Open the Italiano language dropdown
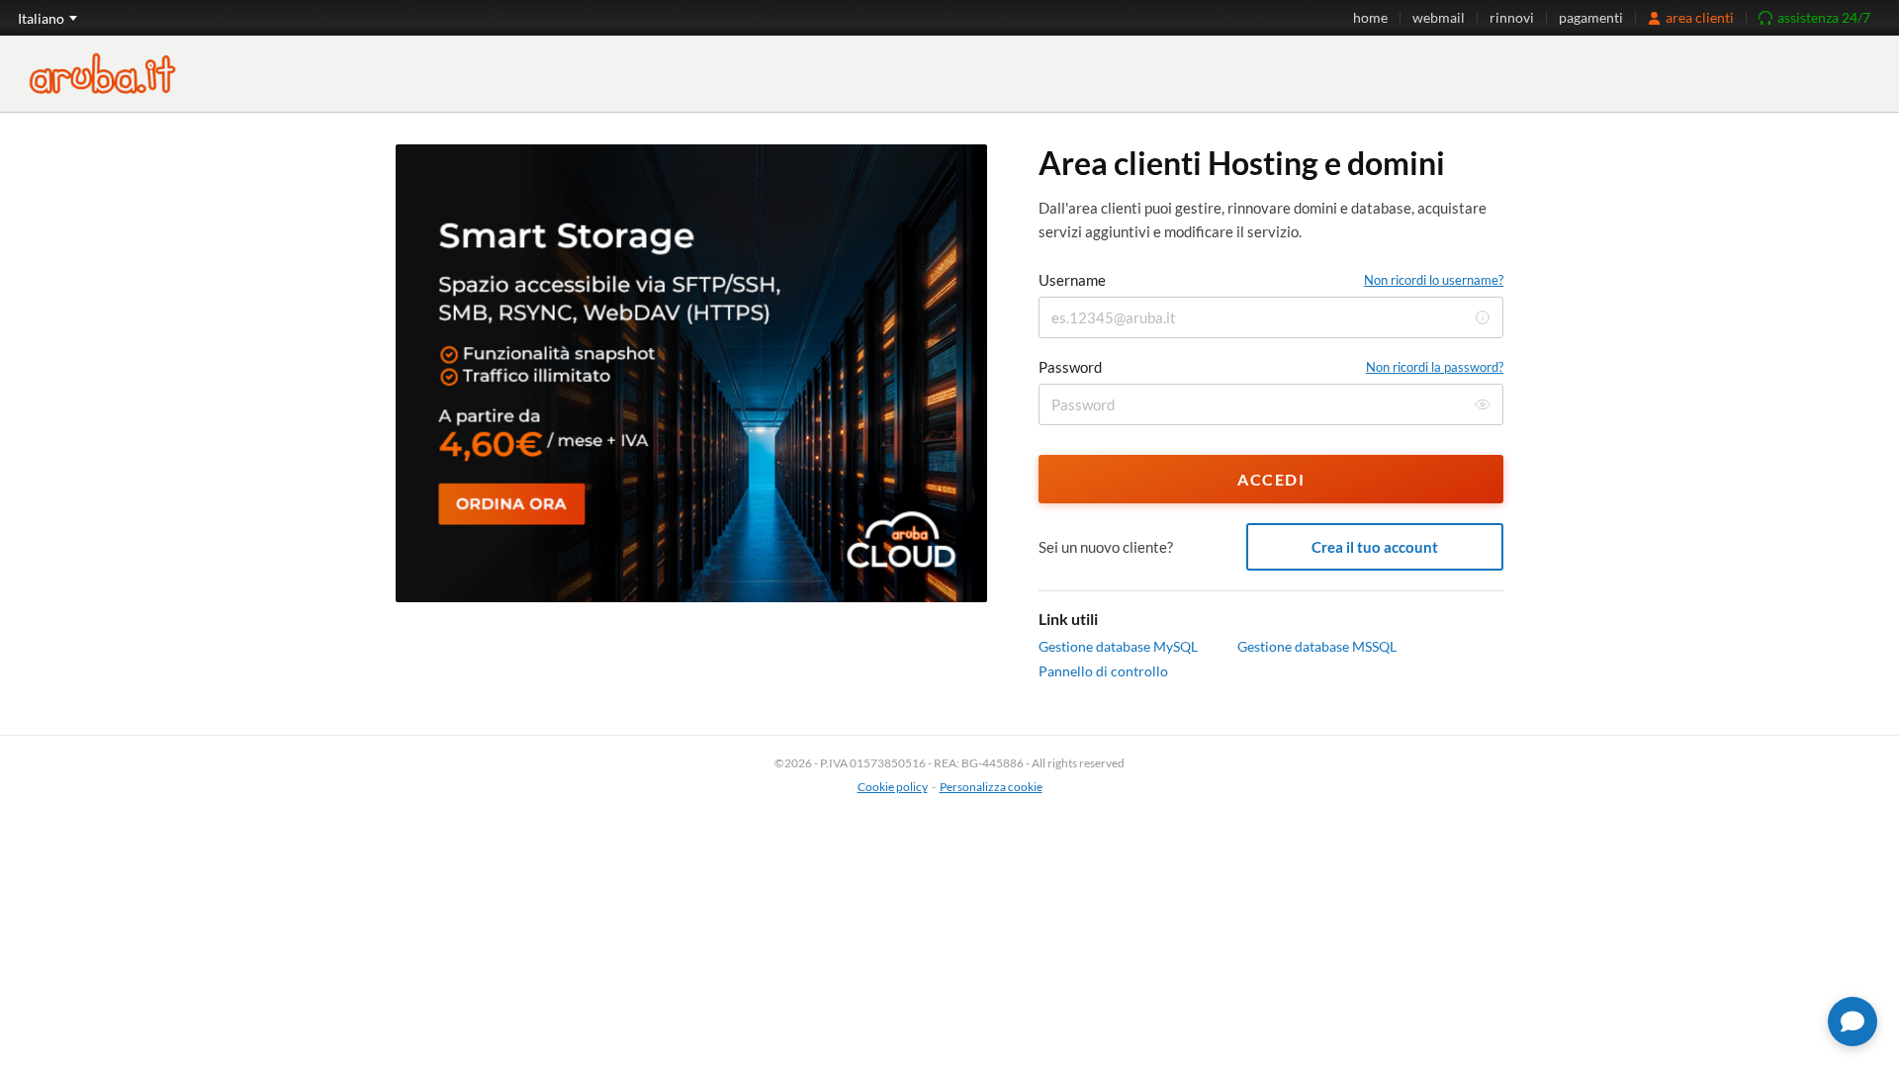This screenshot has height=1068, width=1899. (x=47, y=18)
